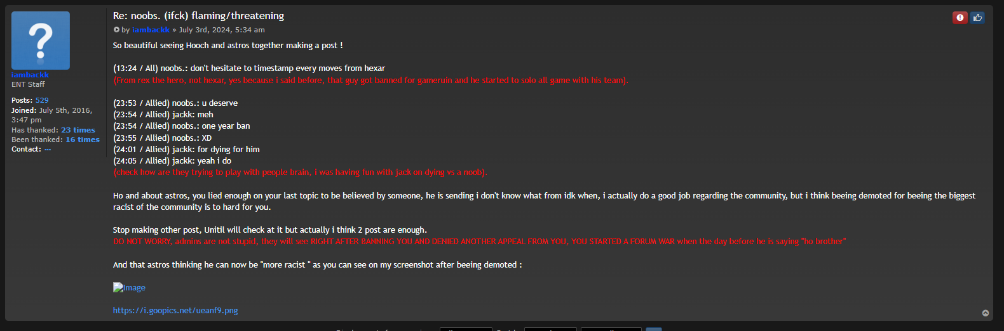Click author iambackk in the post byline
Viewport: 1004px width, 331px height.
[x=151, y=30]
